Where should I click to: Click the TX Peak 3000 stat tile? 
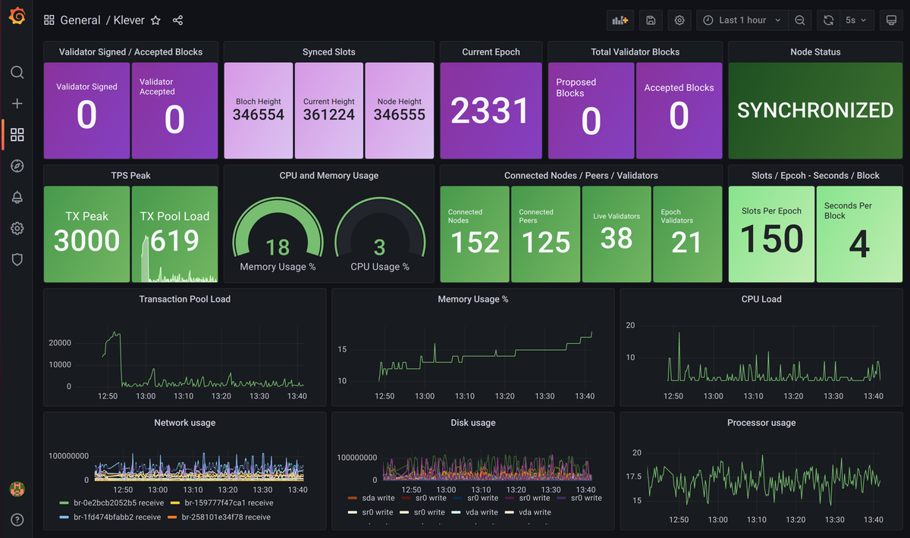[86, 234]
